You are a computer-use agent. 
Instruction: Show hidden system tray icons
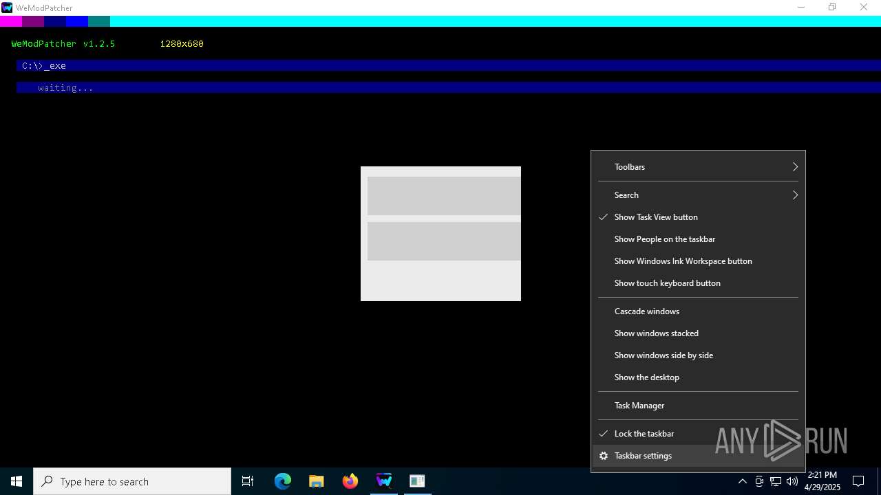pyautogui.click(x=742, y=481)
